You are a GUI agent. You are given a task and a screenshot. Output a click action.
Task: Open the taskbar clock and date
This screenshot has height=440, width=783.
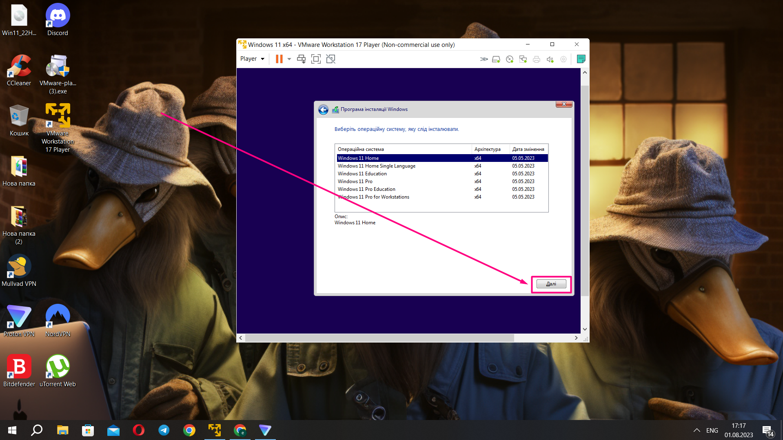pos(739,430)
